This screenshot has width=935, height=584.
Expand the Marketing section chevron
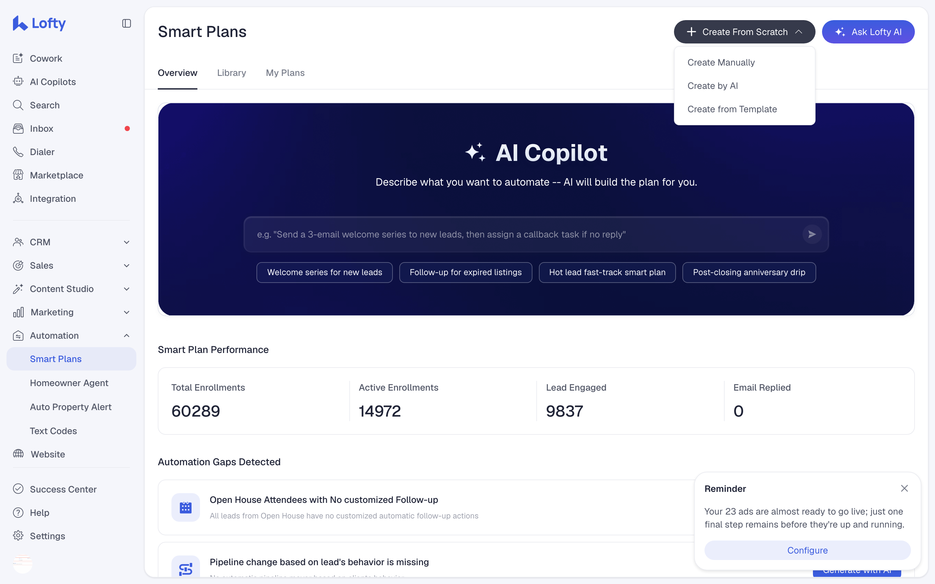point(126,312)
